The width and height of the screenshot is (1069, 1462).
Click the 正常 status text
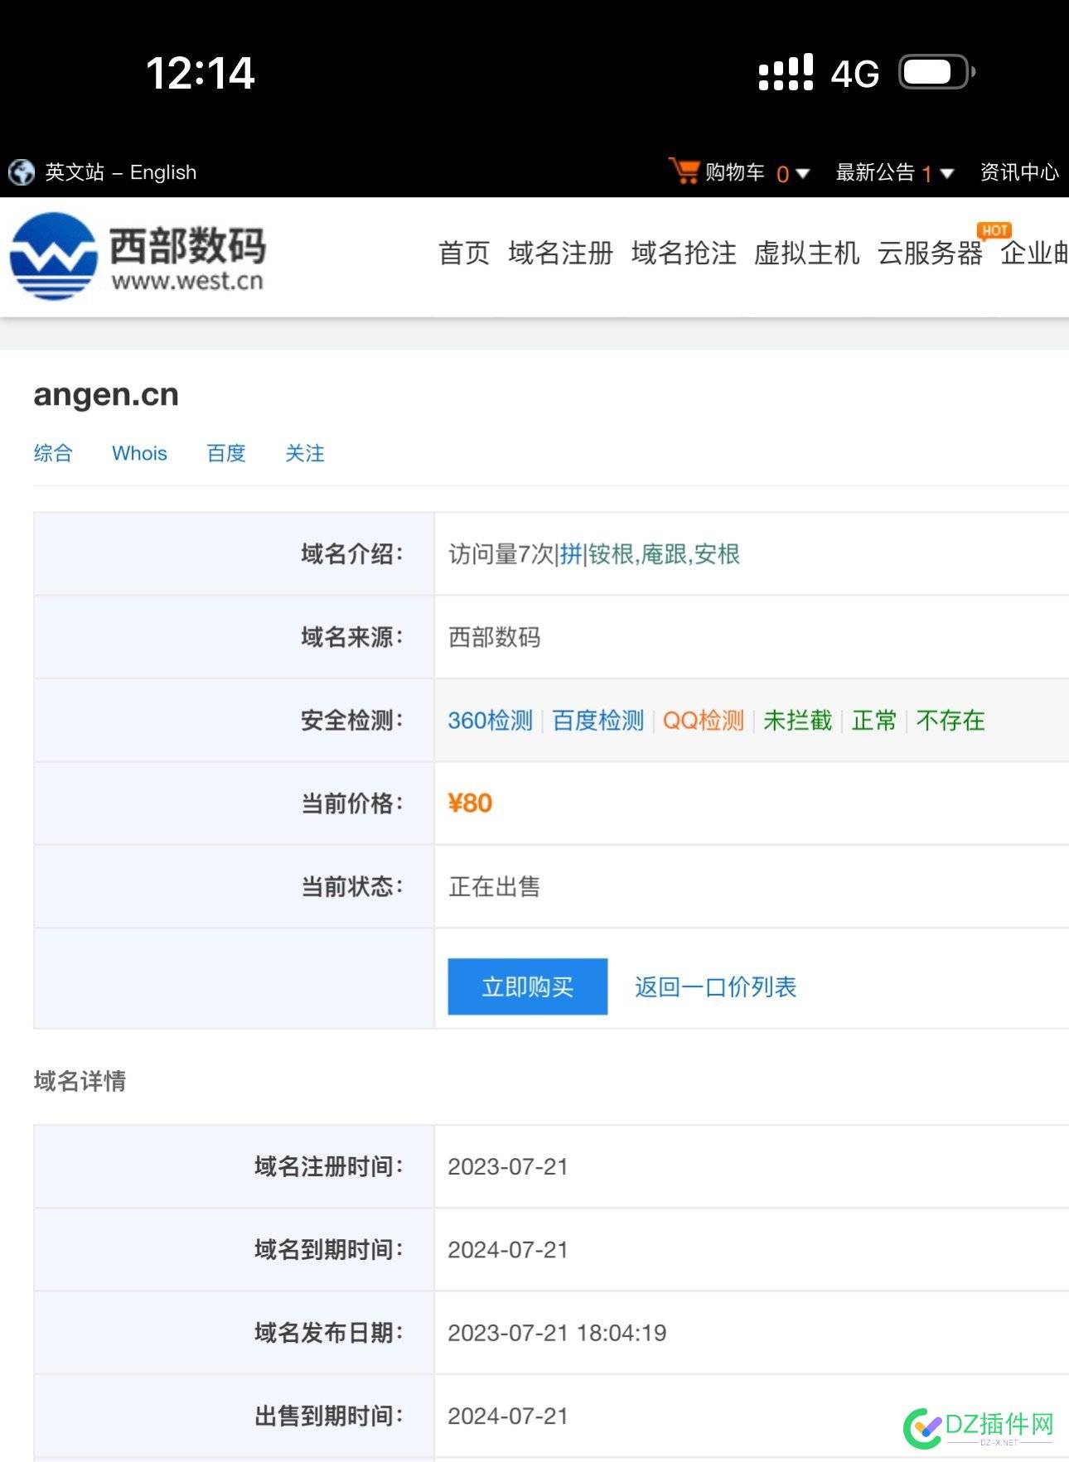tap(874, 721)
